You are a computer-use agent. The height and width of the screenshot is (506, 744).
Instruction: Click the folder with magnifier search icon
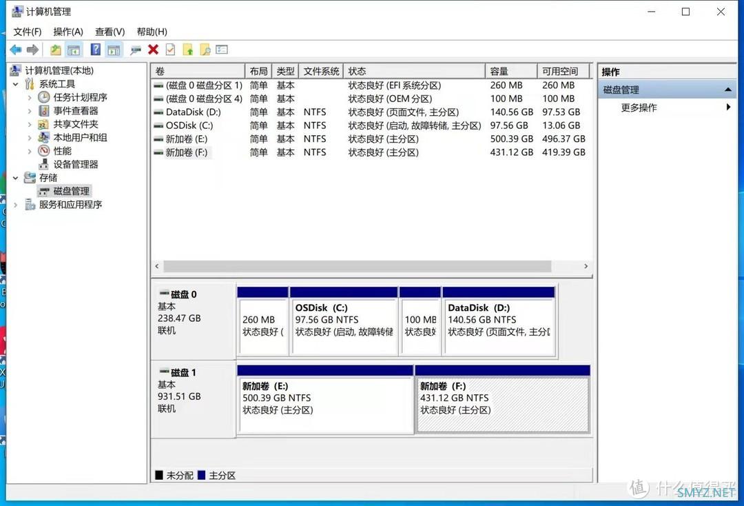[x=205, y=50]
